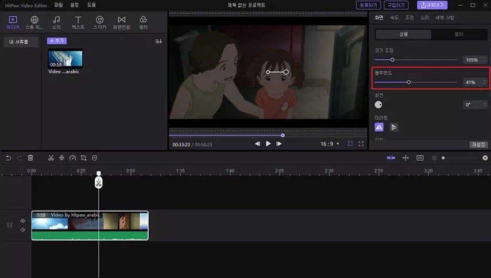Apply freeze frame snowflake tool
This screenshot has width=491, height=278.
pos(61,158)
